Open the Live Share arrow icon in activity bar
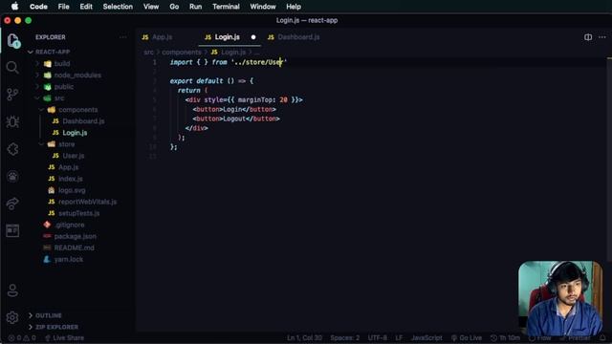This screenshot has width=612, height=344. pyautogui.click(x=12, y=204)
